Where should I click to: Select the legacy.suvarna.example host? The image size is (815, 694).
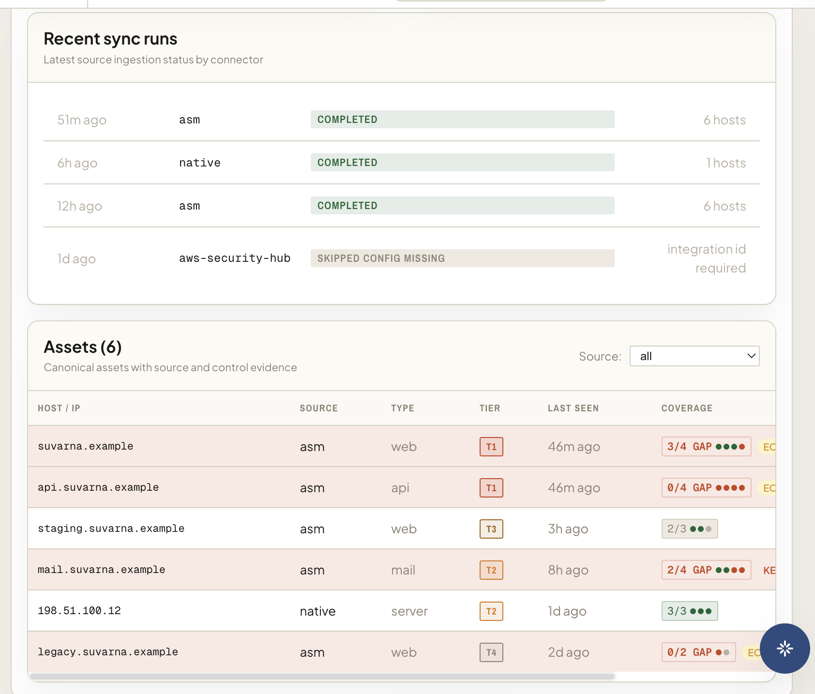point(108,652)
